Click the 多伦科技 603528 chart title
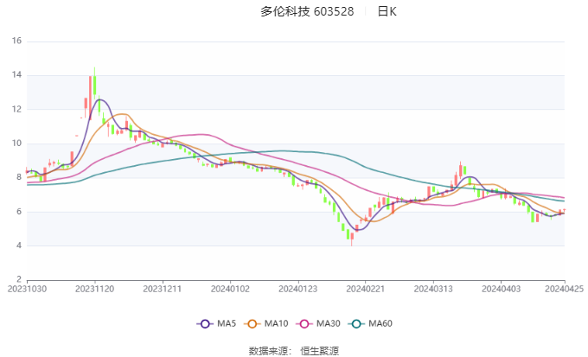Screen dimensions: 588x357 (x=307, y=11)
